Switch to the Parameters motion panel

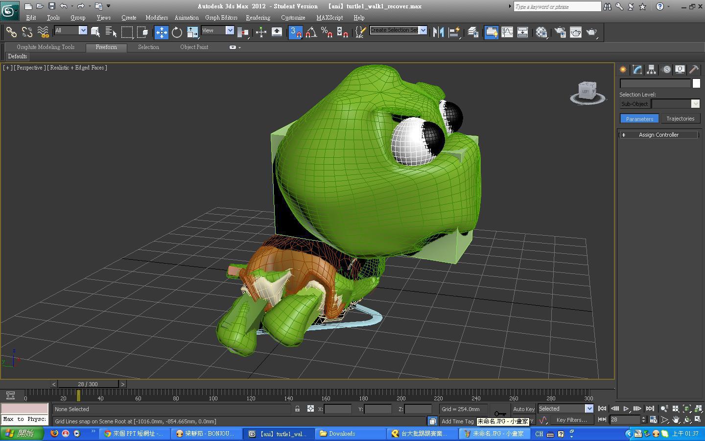[639, 119]
